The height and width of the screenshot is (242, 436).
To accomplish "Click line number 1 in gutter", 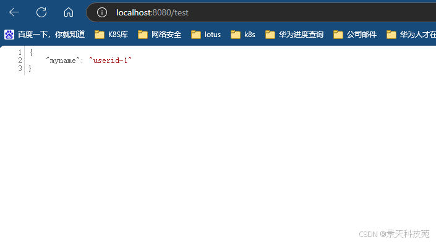I will click(x=20, y=52).
